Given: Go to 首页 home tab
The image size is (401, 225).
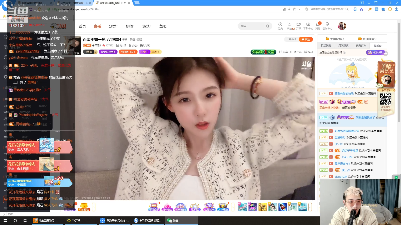Looking at the screenshot, I should 82,26.
